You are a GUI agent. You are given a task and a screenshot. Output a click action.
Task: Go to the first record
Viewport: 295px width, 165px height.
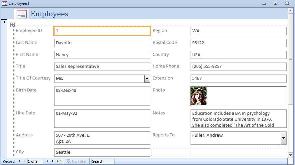19,161
